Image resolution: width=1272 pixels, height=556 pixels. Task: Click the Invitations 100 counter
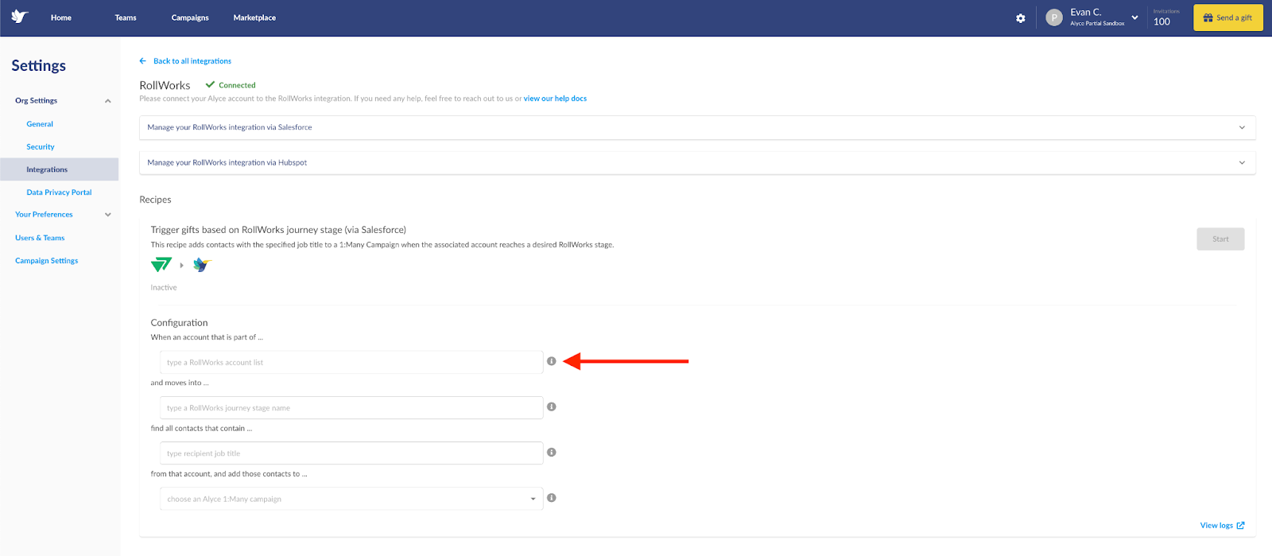tap(1166, 17)
